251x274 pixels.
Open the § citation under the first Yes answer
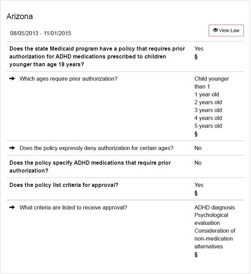pos(196,57)
